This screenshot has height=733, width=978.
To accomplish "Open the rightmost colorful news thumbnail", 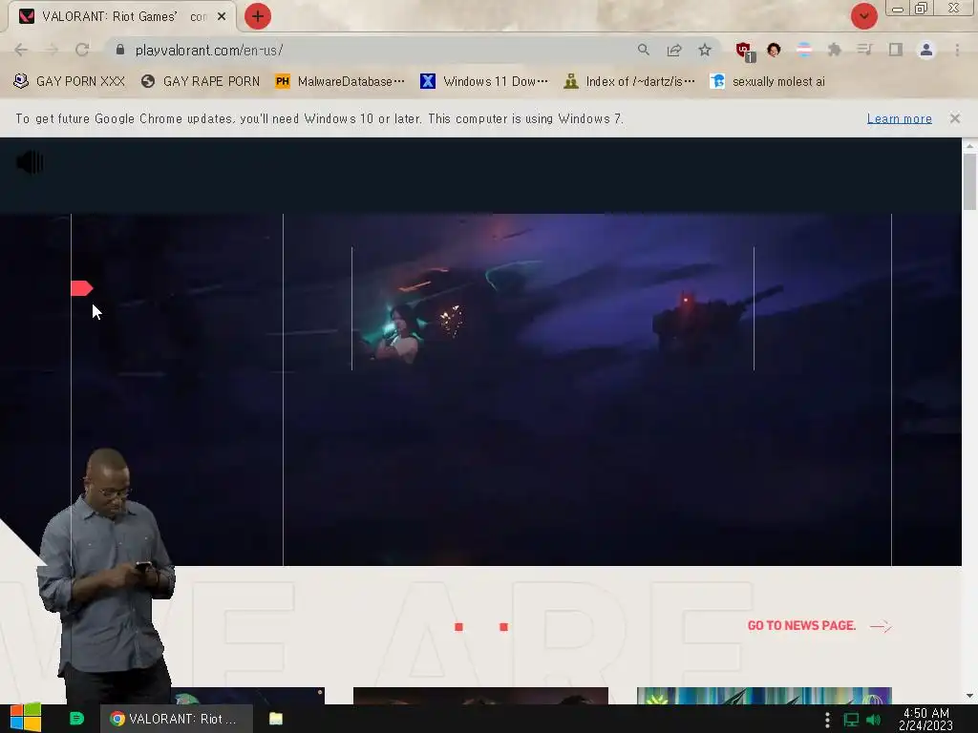I will tap(764, 696).
